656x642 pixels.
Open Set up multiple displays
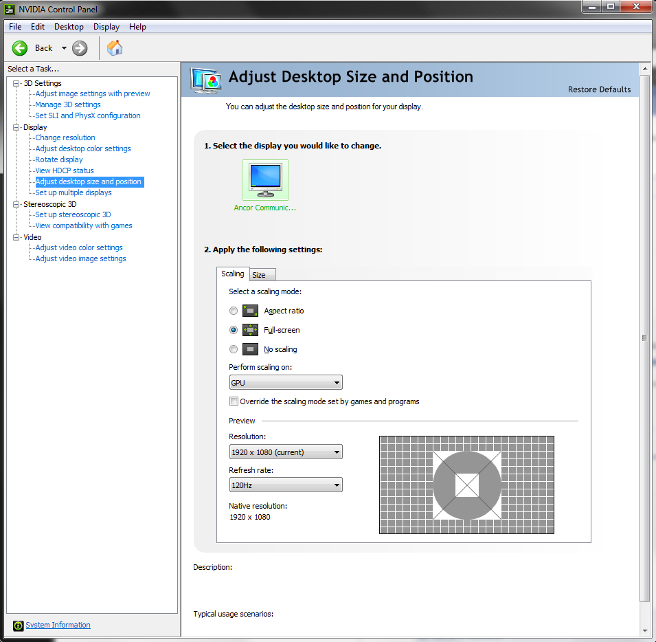[73, 192]
